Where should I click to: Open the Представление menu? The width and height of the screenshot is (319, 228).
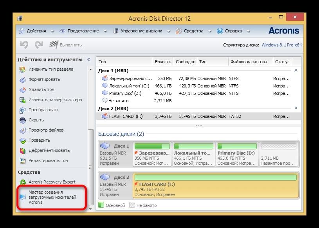pos(83,31)
